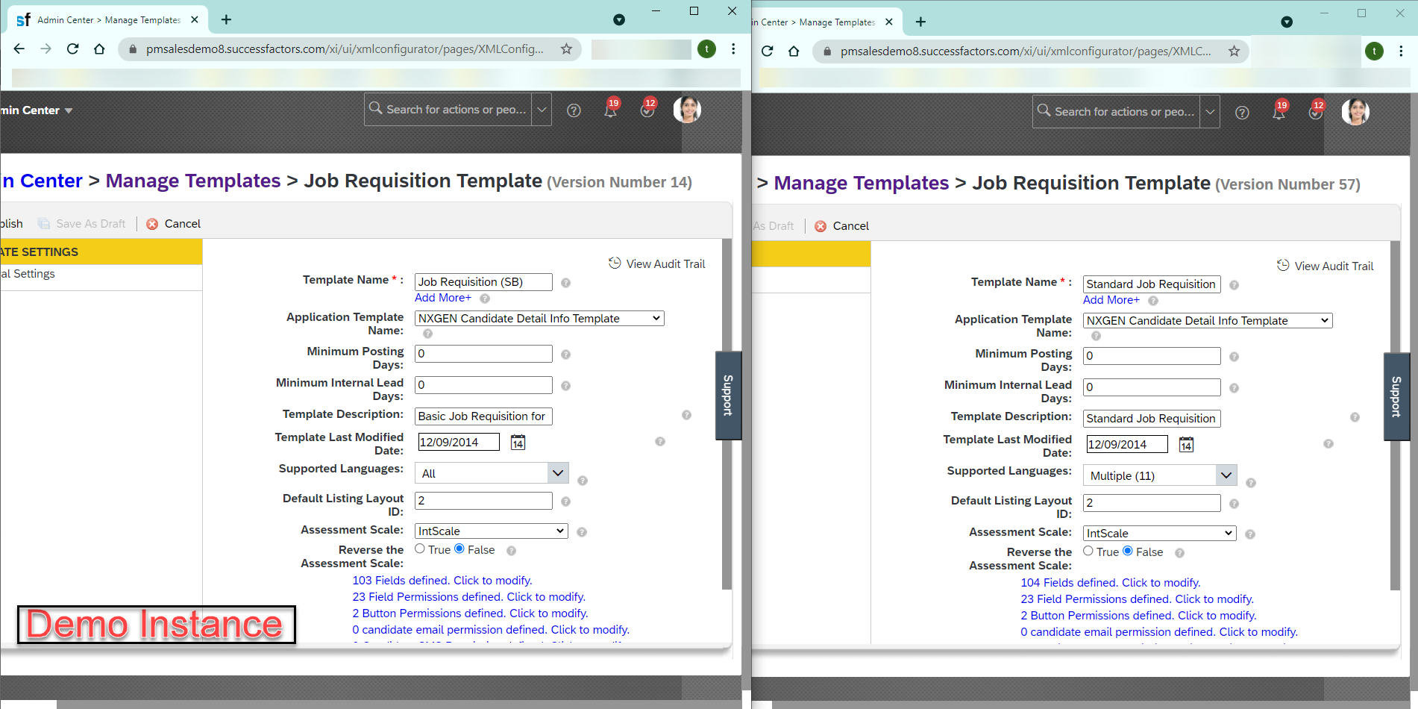1418x709 pixels.
Task: Reload the right browser page
Action: (x=767, y=51)
